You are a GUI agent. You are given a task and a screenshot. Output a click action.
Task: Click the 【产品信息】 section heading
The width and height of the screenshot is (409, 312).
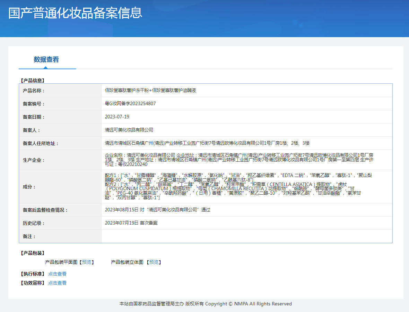[33, 81]
